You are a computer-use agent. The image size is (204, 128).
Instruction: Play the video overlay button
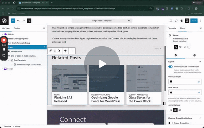tap(102, 64)
